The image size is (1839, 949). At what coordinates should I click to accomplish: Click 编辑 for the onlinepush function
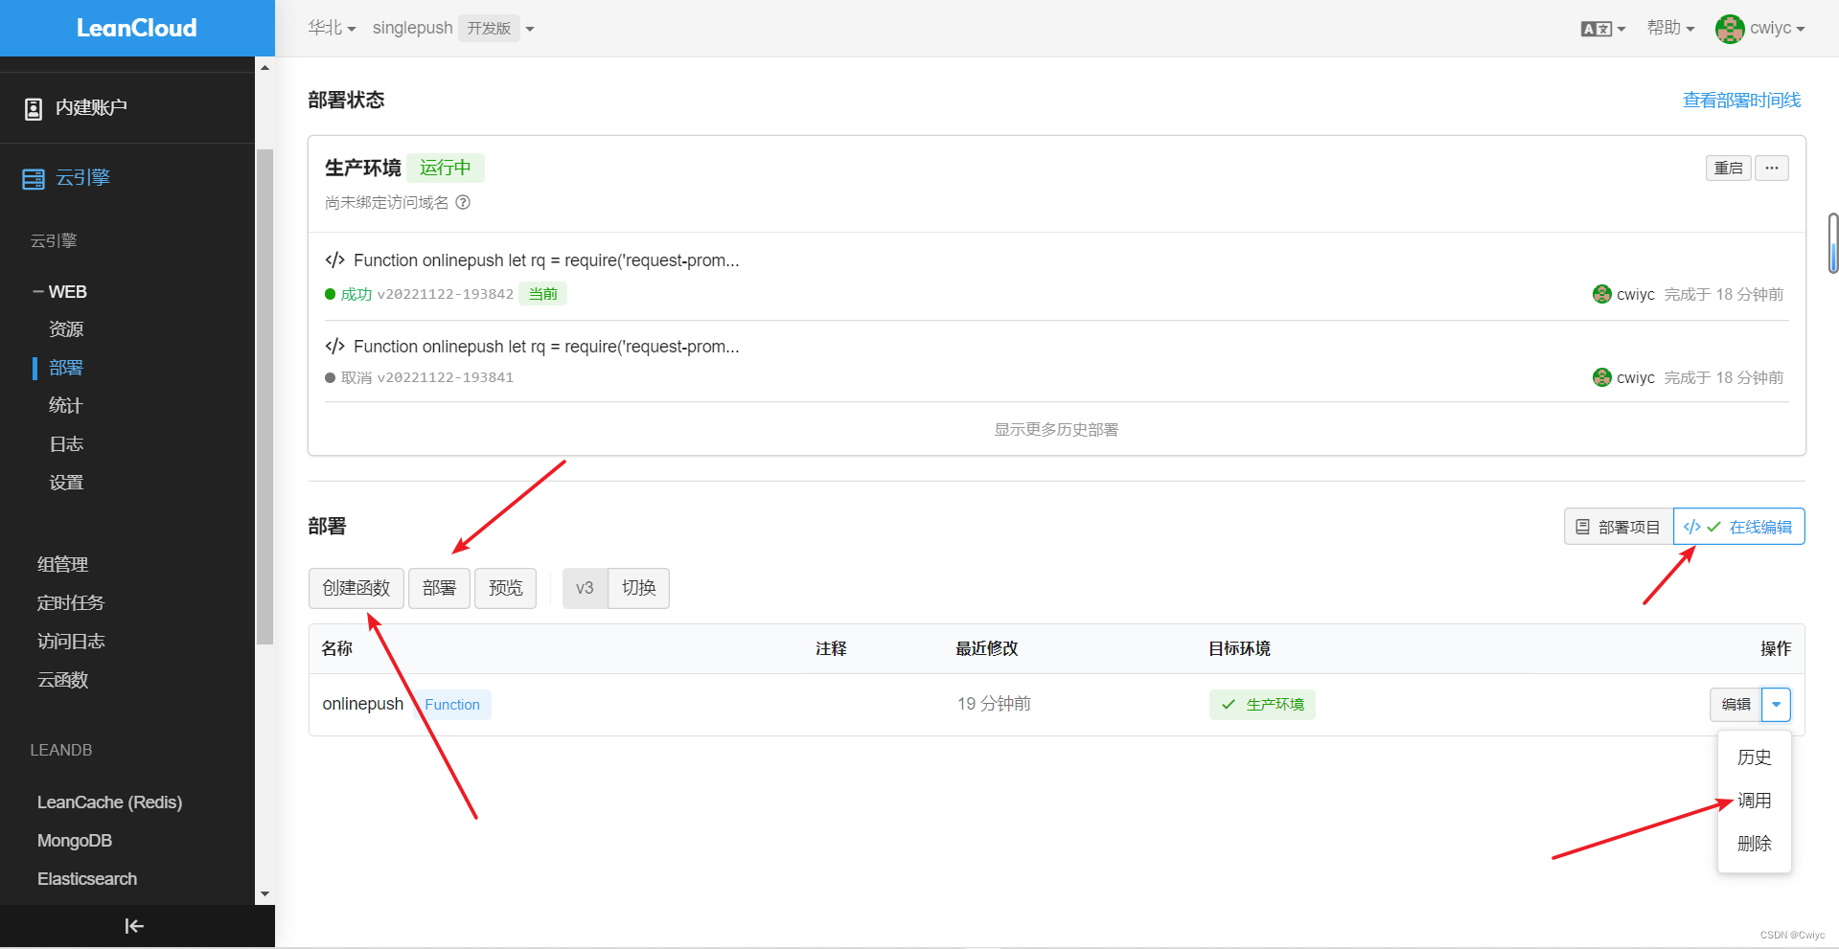1736,705
